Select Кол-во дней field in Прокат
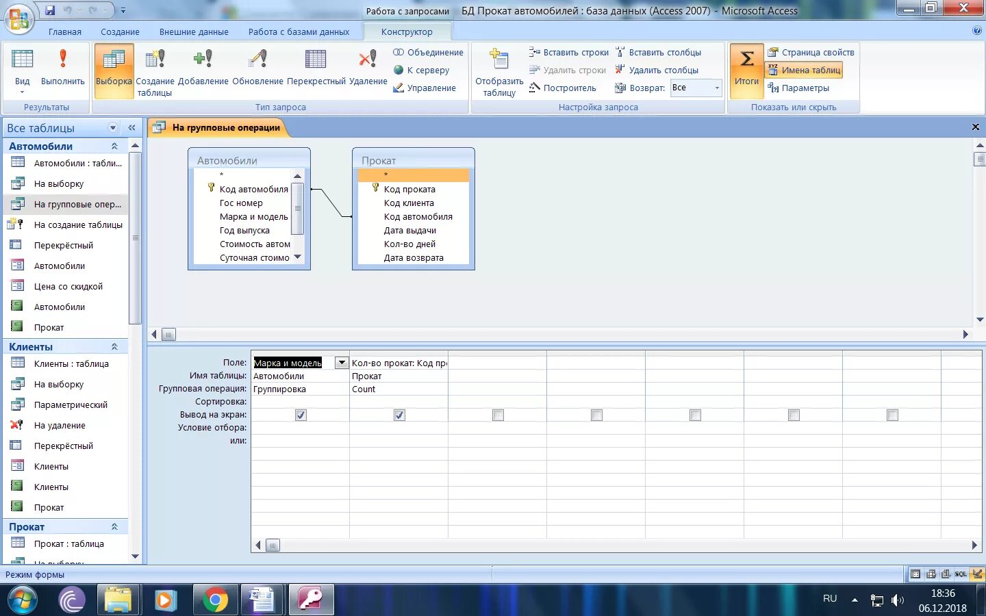The width and height of the screenshot is (986, 616). [x=409, y=244]
